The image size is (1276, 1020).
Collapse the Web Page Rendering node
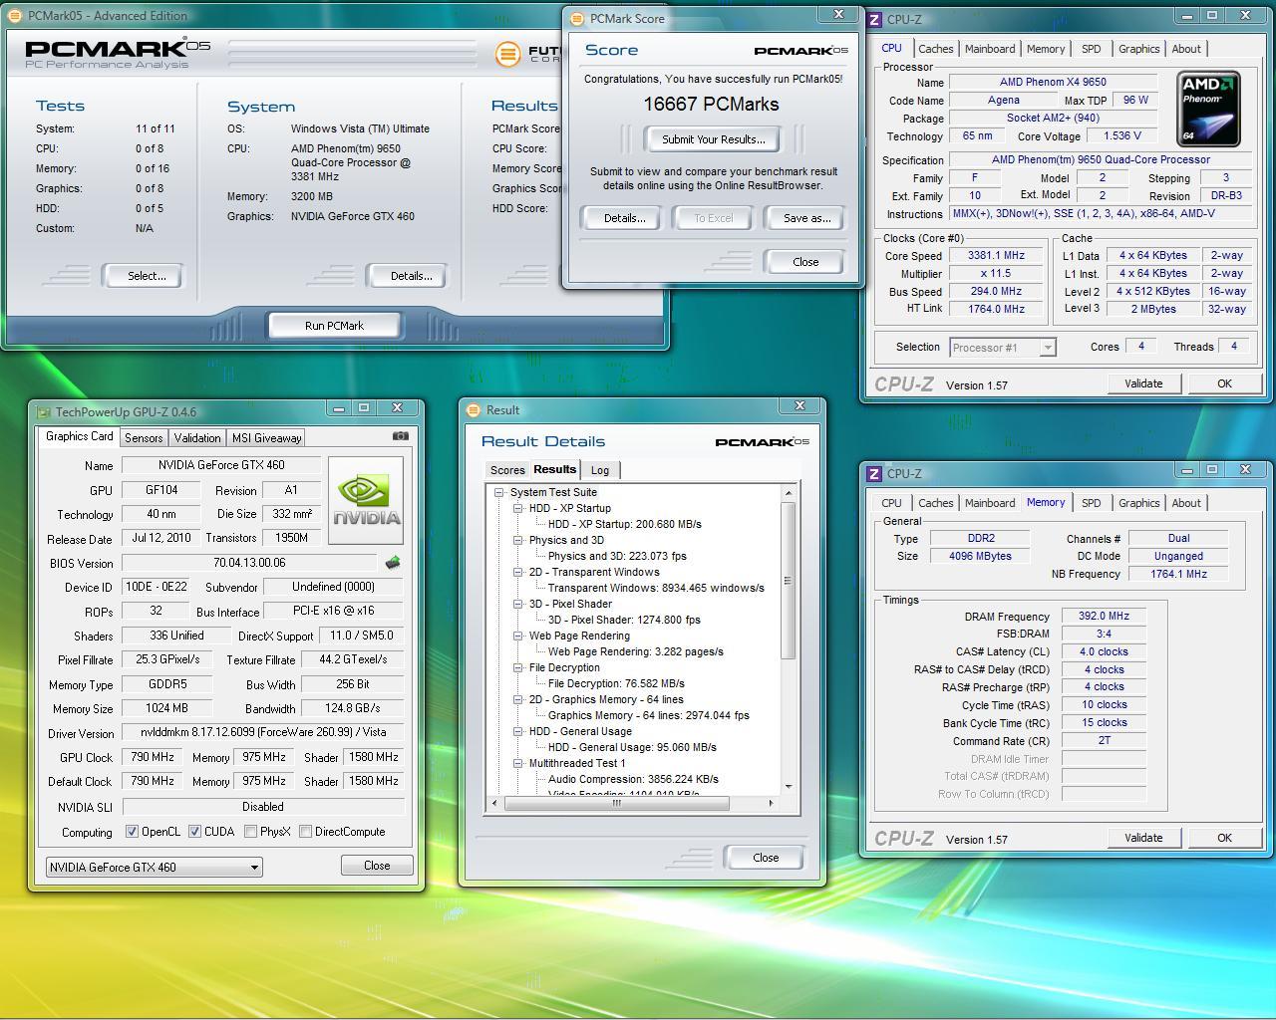[517, 636]
